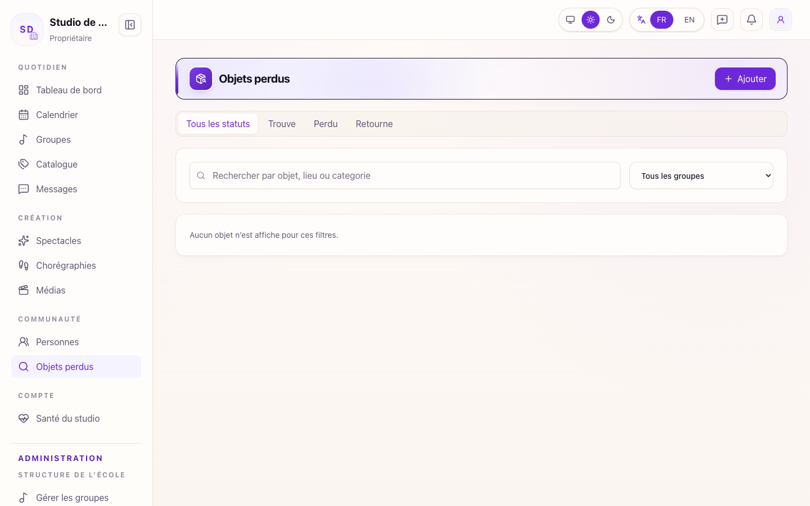Click the Ajouter button

click(745, 79)
